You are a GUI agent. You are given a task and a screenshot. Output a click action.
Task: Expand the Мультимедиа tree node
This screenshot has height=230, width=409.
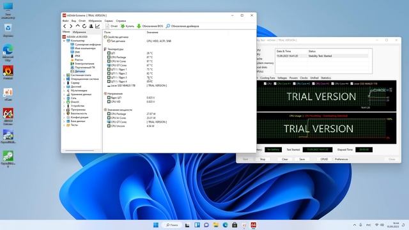coord(64,91)
